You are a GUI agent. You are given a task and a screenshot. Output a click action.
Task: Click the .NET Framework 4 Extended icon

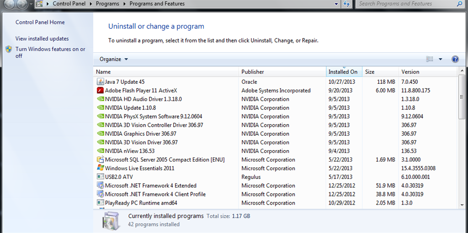tap(100, 185)
